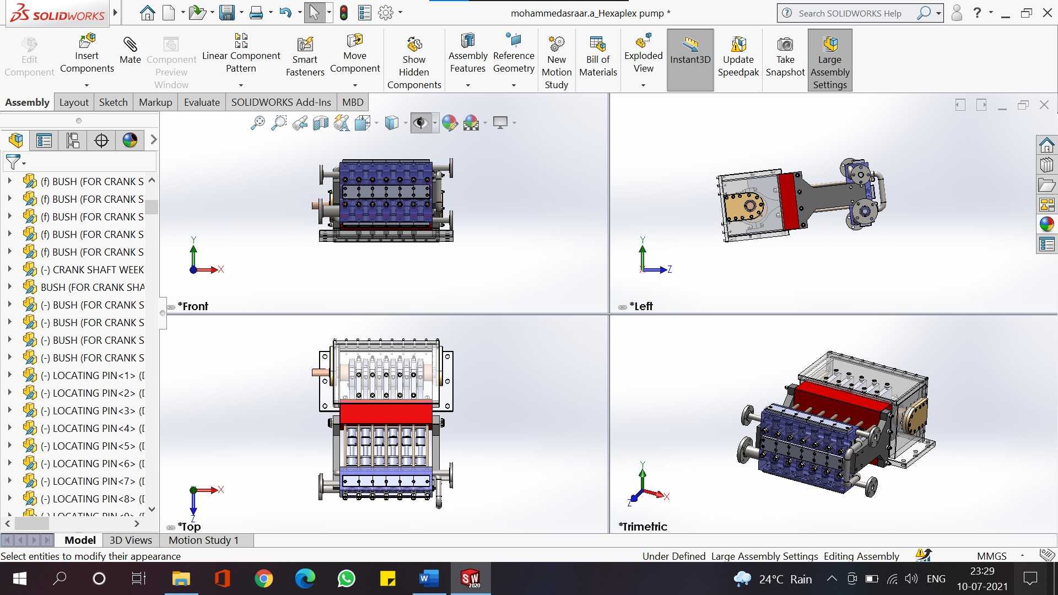Expand LOCATING PIN<1> tree node
The width and height of the screenshot is (1058, 595).
[9, 375]
